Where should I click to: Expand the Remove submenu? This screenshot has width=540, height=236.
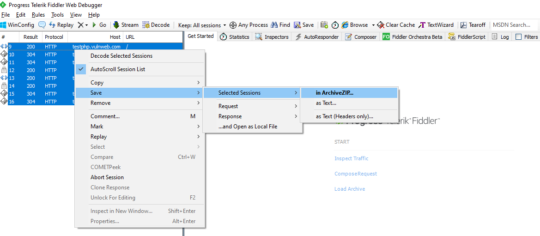(140, 103)
